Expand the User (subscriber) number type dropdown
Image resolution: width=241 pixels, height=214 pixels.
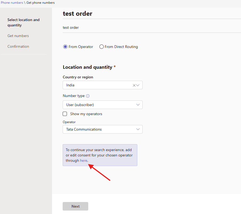point(99,105)
